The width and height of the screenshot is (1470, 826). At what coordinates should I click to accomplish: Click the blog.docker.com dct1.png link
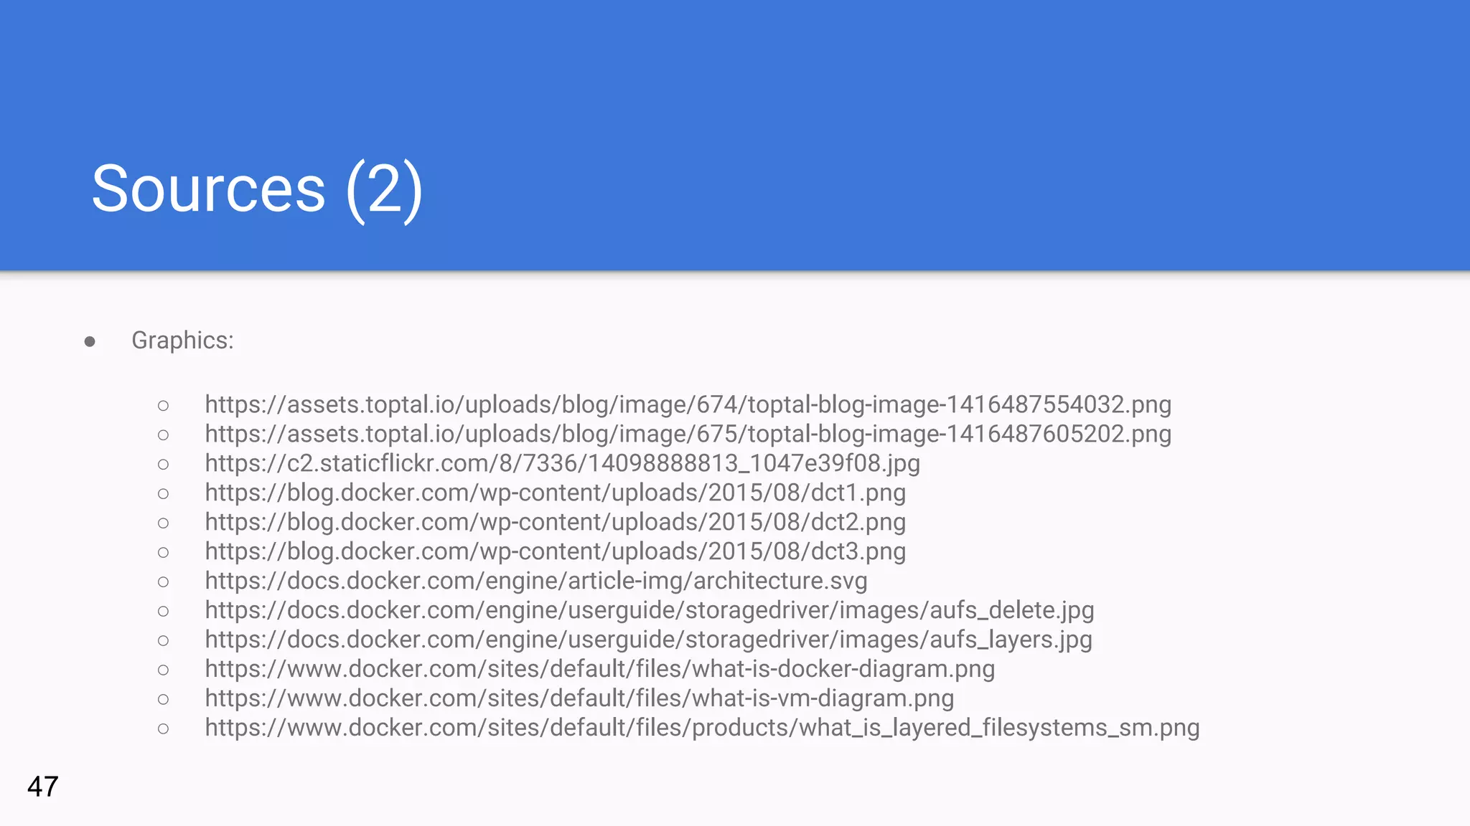555,493
